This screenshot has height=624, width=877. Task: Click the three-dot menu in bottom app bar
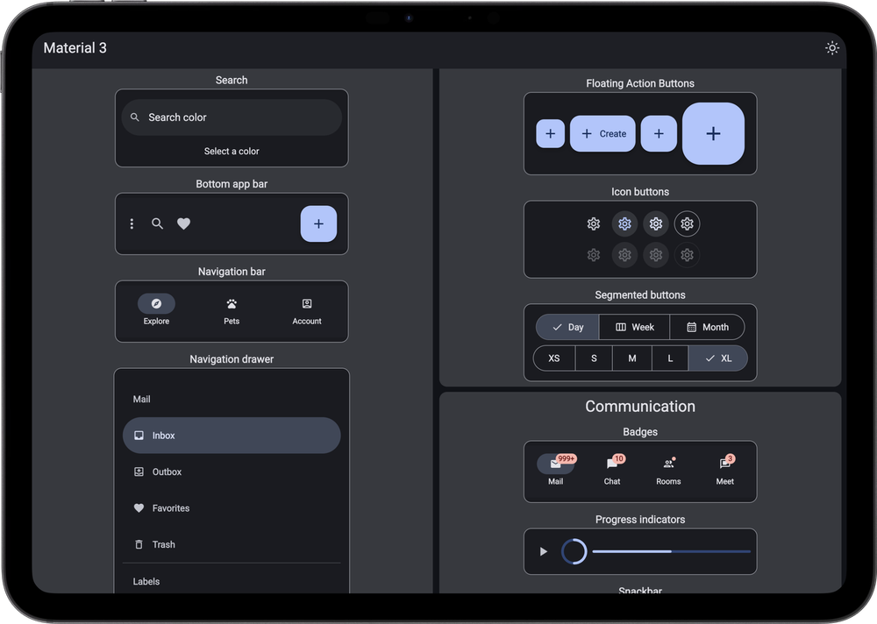(132, 224)
